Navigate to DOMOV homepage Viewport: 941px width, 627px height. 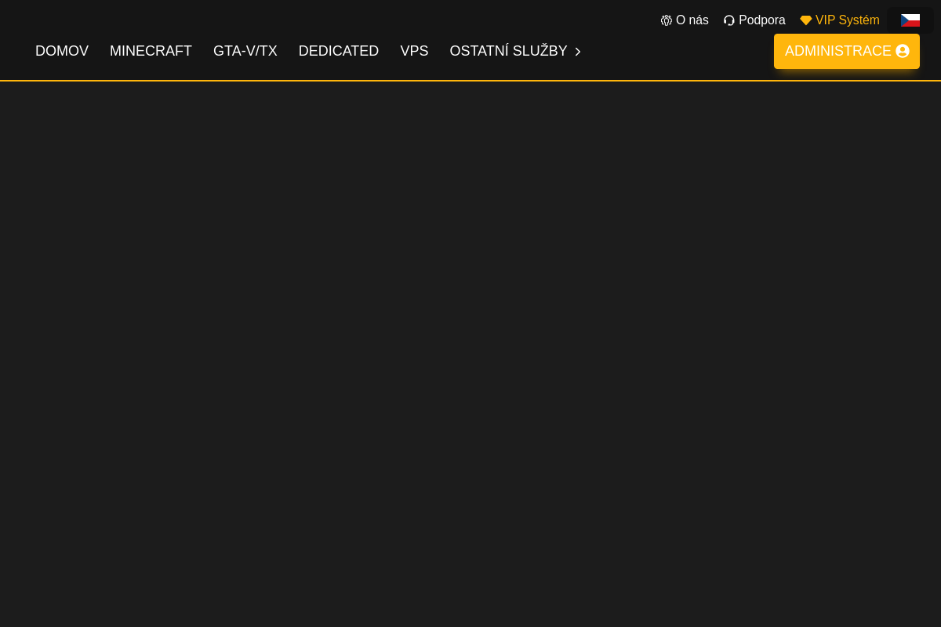(x=62, y=51)
